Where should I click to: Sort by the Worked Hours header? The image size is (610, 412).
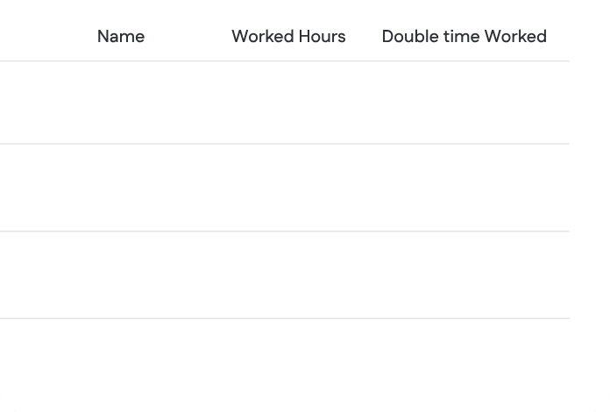click(288, 37)
